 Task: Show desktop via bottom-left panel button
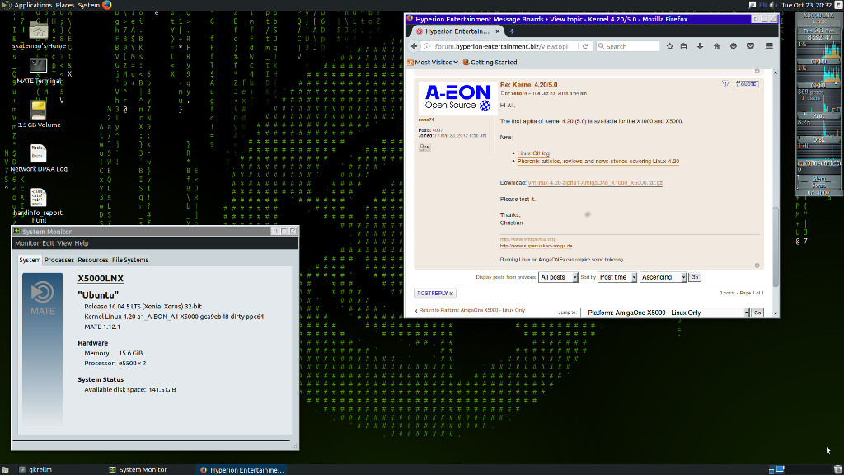coord(5,469)
